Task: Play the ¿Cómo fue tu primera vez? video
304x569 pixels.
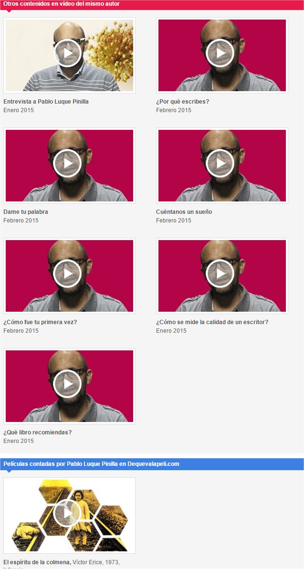Action: click(x=67, y=274)
